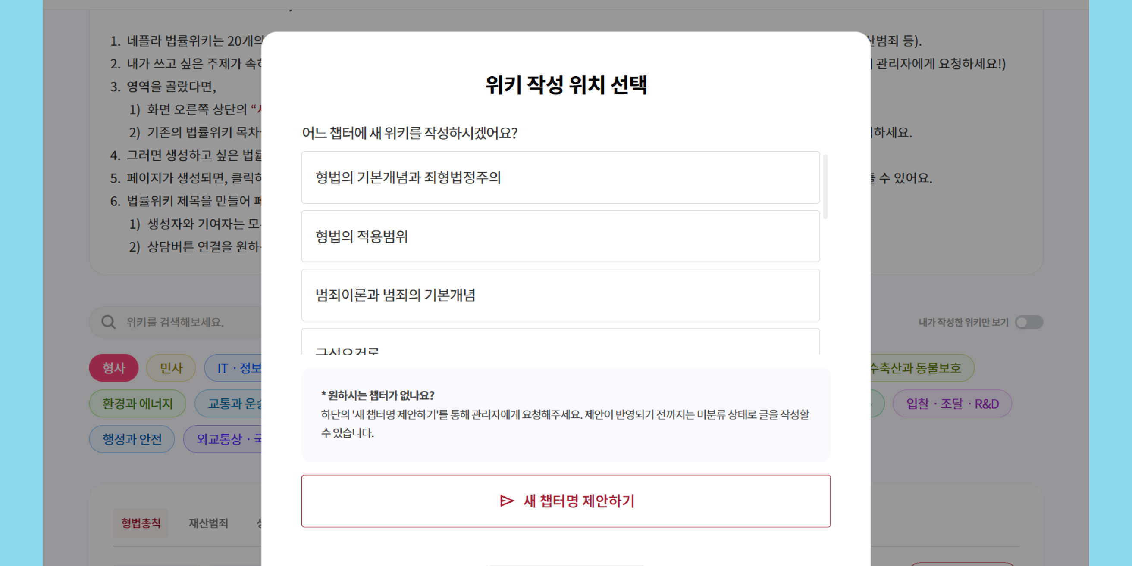1132x566 pixels.
Task: Select the 행정과 안전 category tag
Action: tap(132, 439)
